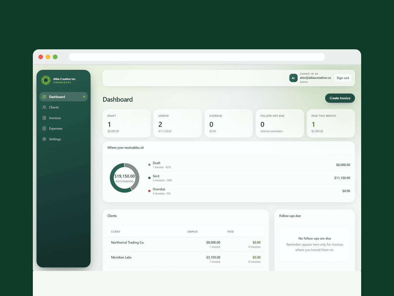
Task: Click Northwind Trading Co. client row
Action: (186, 244)
